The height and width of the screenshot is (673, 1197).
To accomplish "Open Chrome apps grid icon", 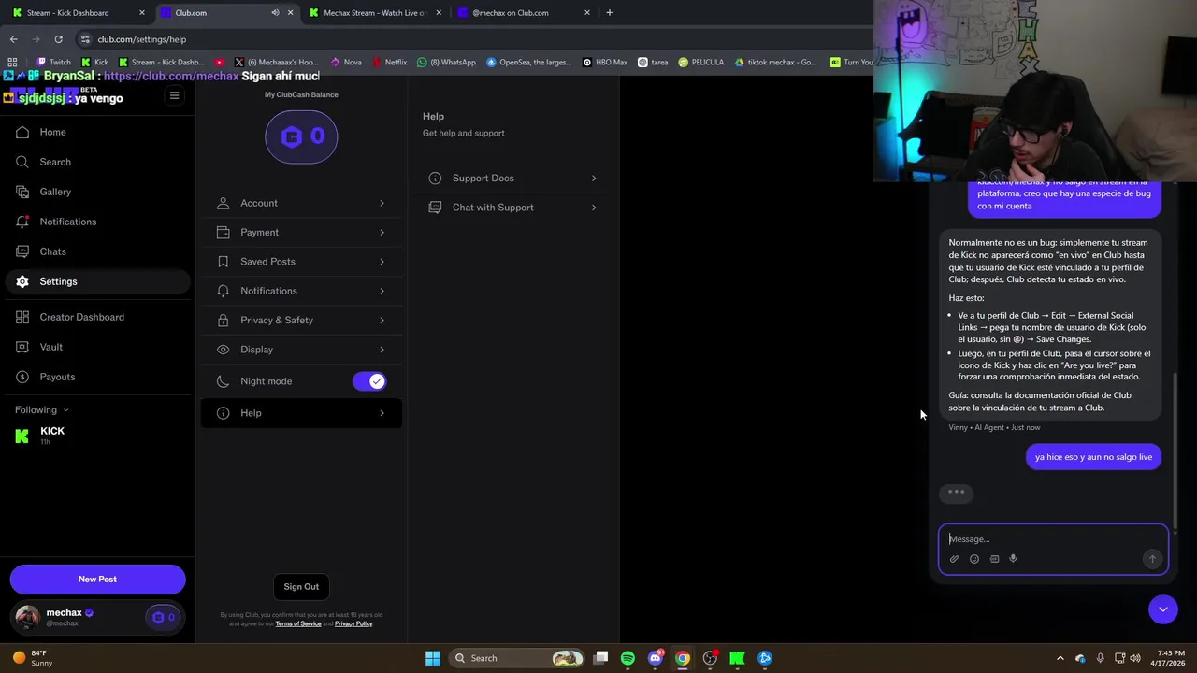I will point(12,63).
